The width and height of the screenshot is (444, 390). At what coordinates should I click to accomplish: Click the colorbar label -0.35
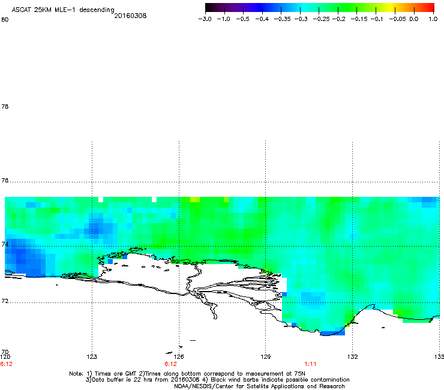point(283,19)
